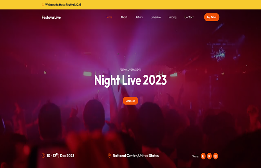Go to the About section
Image resolution: width=261 pixels, height=168 pixels.
point(124,17)
